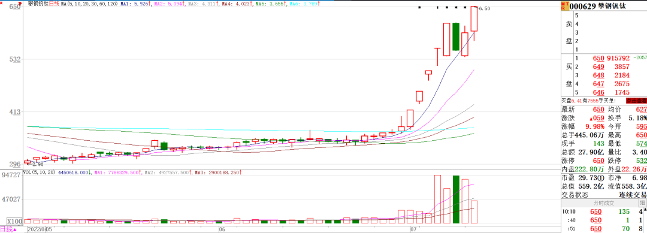This screenshot has height=233, width=647.
Task: Open the 日线 period selector at the bottom left
Action: coord(8,229)
